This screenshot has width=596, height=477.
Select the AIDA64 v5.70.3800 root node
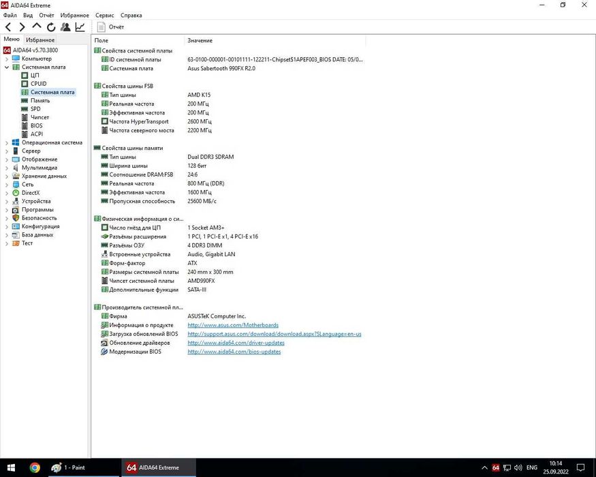click(x=35, y=50)
